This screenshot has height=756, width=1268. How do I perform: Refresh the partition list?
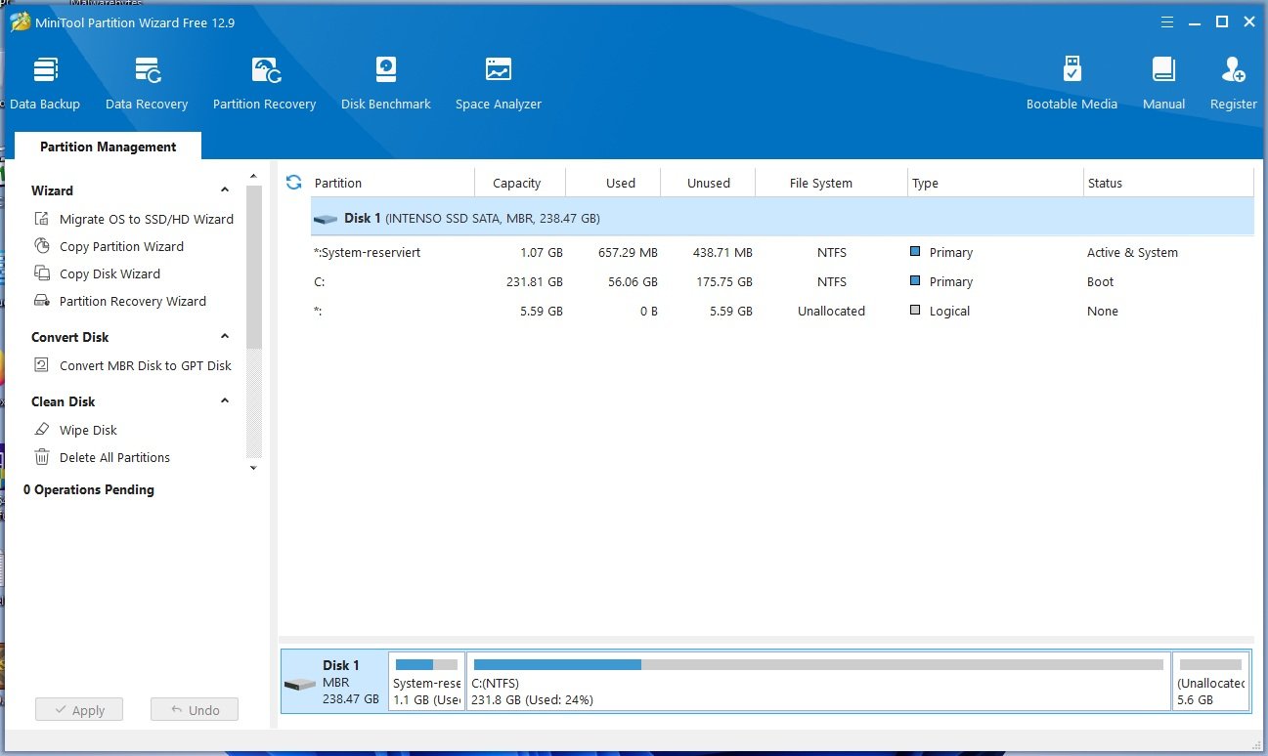[293, 183]
